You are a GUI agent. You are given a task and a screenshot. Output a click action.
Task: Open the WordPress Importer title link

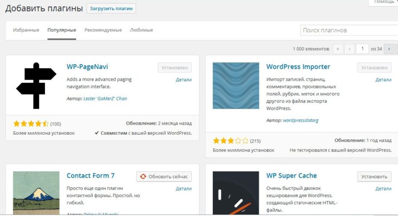pyautogui.click(x=298, y=66)
